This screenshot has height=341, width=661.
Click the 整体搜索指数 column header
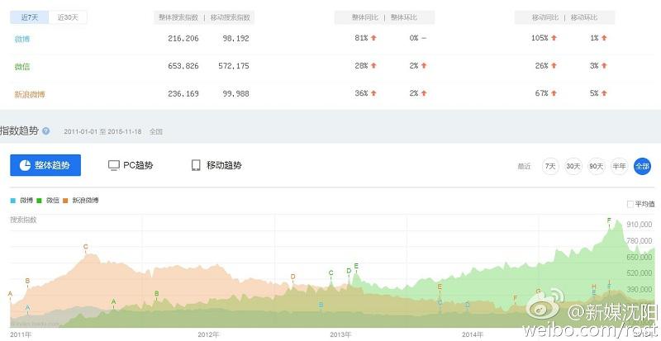pyautogui.click(x=178, y=17)
